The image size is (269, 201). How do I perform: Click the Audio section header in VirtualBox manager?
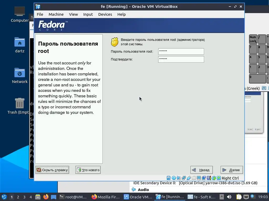(x=143, y=189)
